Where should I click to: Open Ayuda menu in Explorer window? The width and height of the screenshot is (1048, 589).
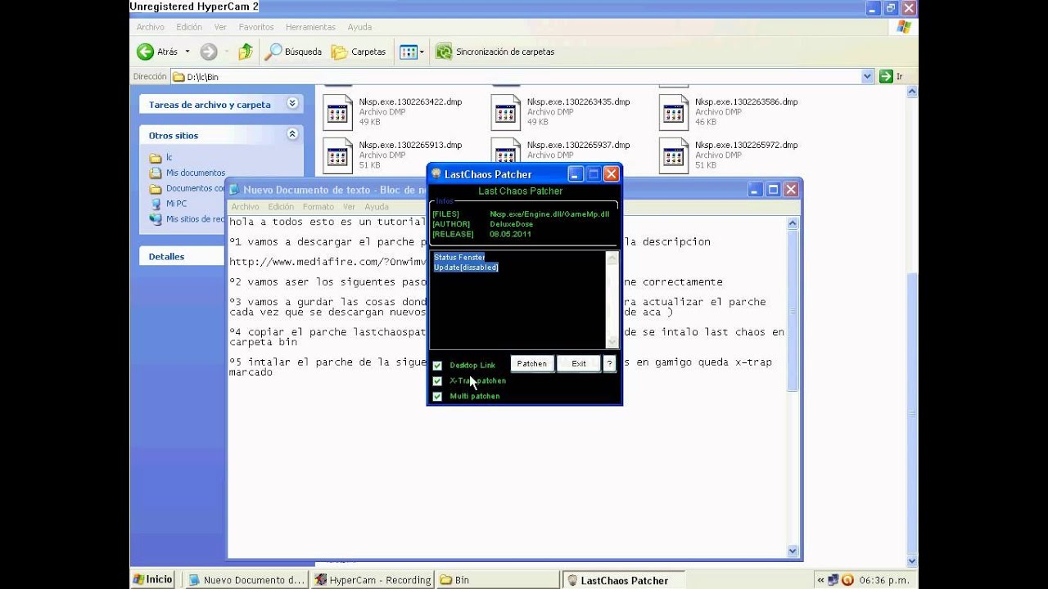pyautogui.click(x=359, y=27)
